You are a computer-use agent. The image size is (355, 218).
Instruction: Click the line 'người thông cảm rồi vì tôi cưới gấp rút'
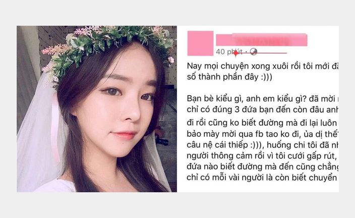click(263, 156)
